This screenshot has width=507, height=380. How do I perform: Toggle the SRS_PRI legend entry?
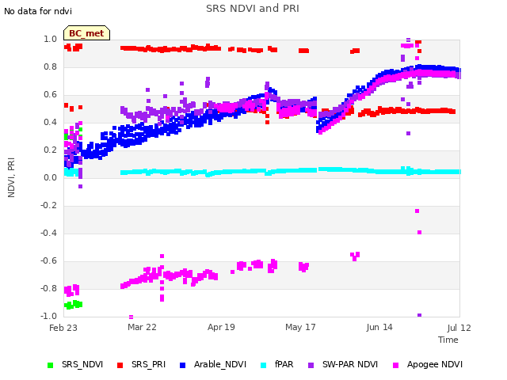click(141, 364)
